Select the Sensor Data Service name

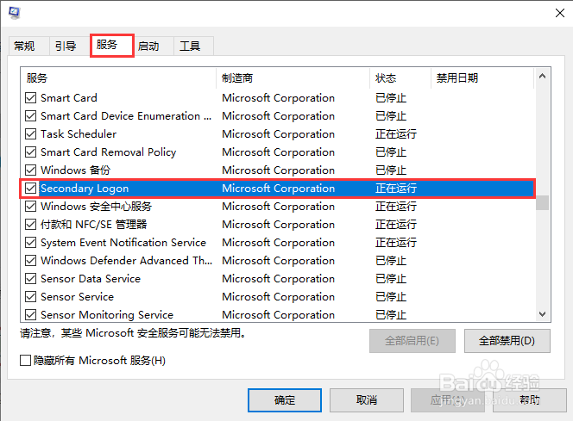click(91, 278)
